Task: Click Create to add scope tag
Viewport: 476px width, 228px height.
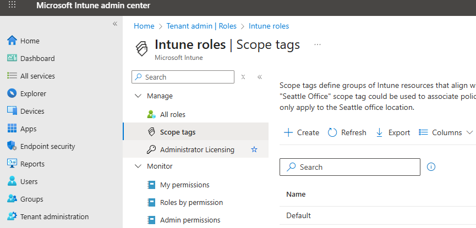Action: [x=302, y=132]
